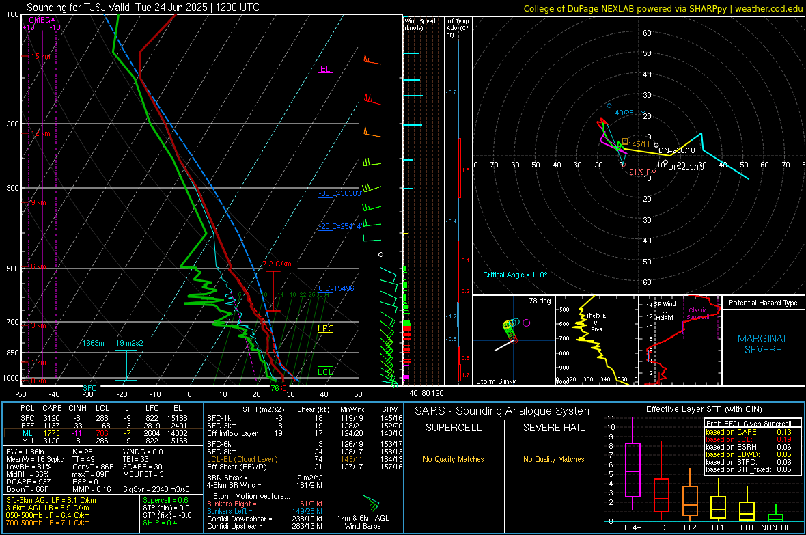
Task: Click the 'BRN Shear =' line
Action: point(265,478)
